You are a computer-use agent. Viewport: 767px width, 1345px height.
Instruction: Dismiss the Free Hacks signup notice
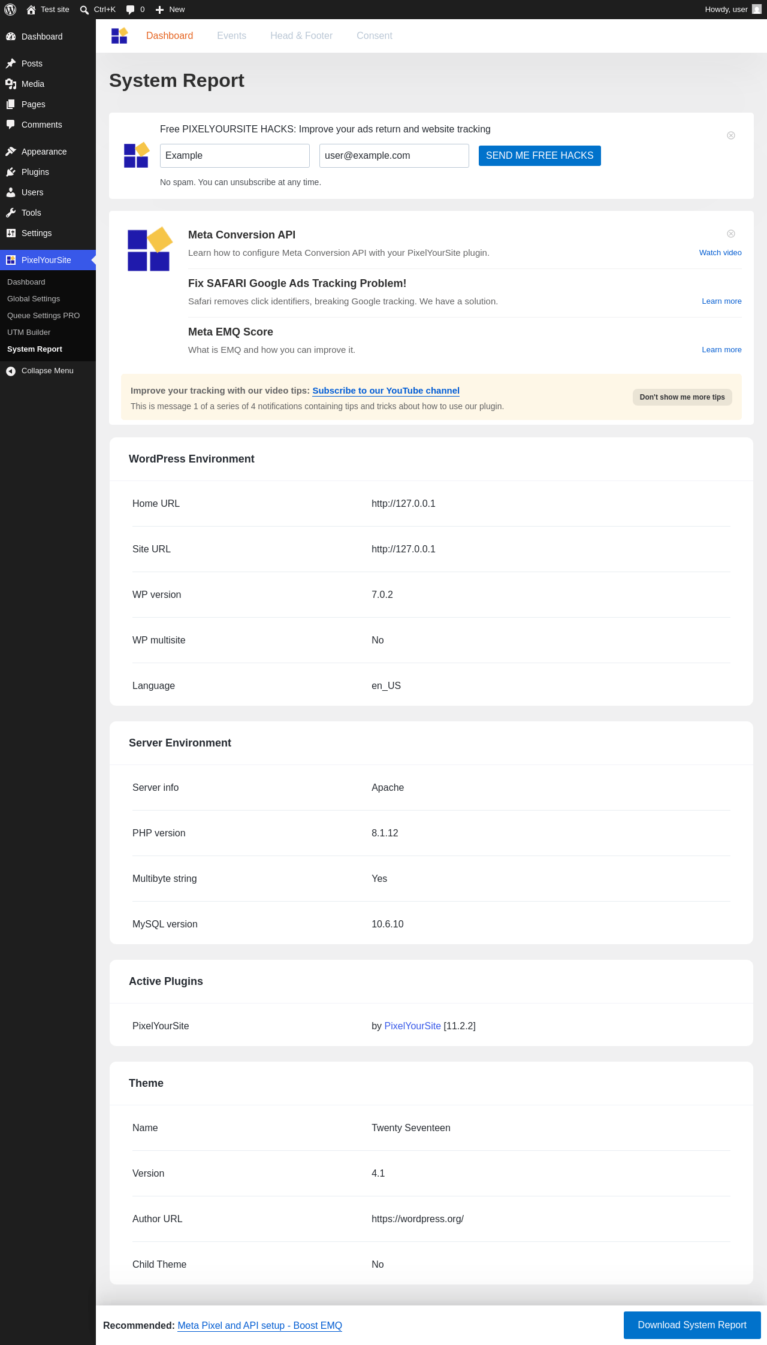click(731, 135)
